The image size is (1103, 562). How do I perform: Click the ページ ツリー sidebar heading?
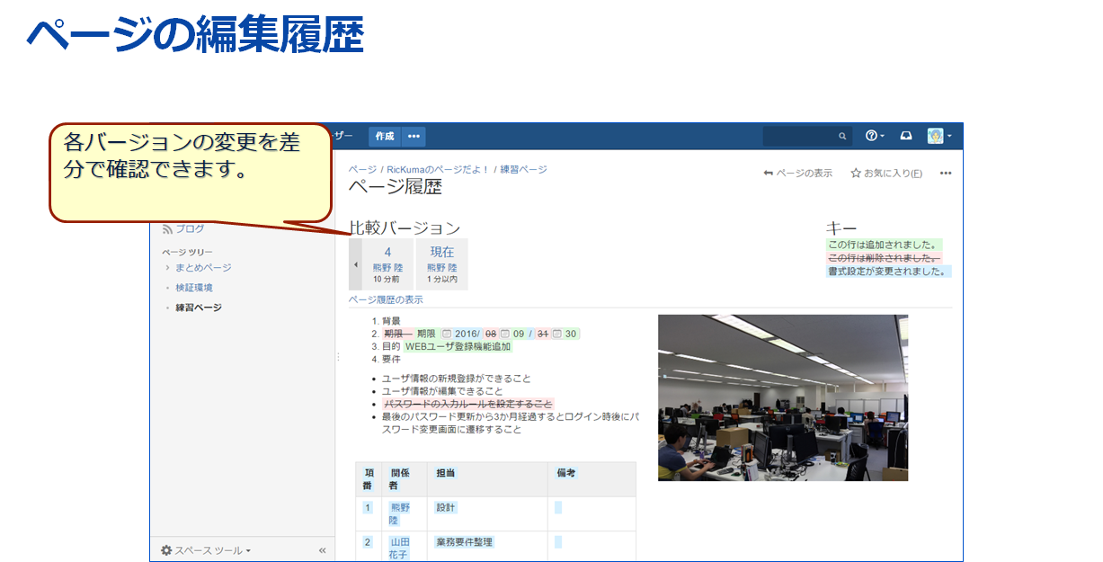188,252
